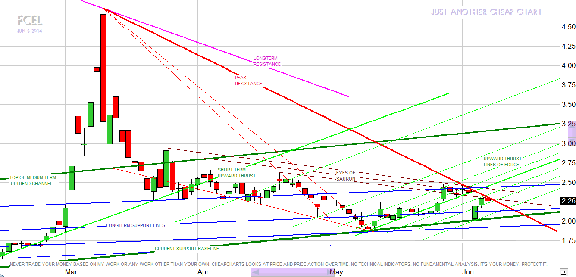Click the Apr label on the time axis

click(203, 272)
